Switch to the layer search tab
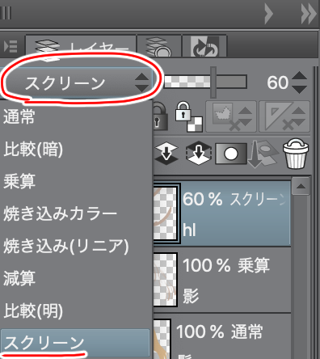320x359 pixels. pyautogui.click(x=159, y=46)
